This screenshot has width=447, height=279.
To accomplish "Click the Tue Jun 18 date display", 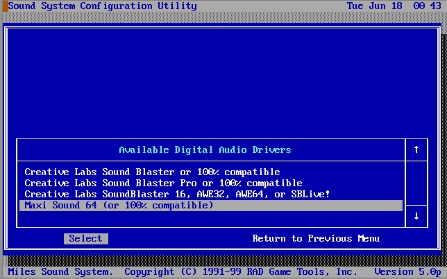I will tap(374, 6).
